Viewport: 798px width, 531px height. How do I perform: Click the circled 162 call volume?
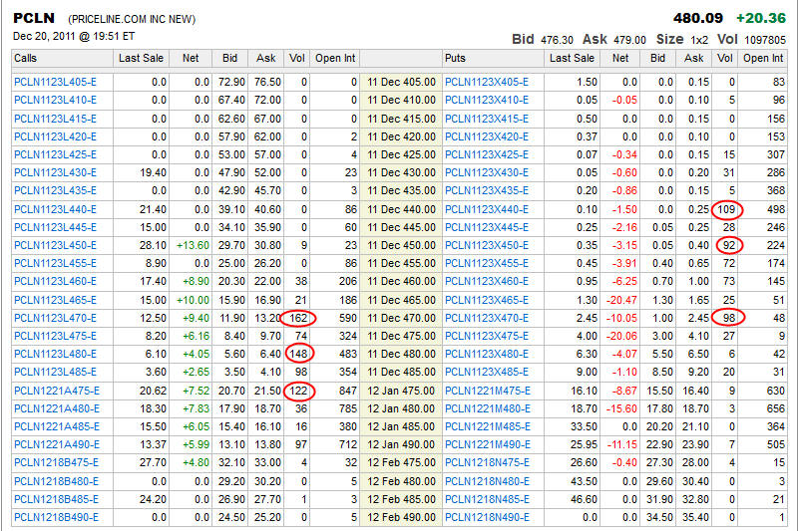[x=296, y=318]
